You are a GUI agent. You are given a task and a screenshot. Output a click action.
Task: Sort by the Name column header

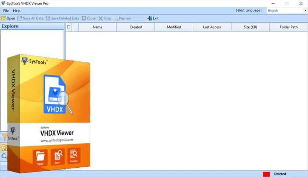[x=97, y=27]
